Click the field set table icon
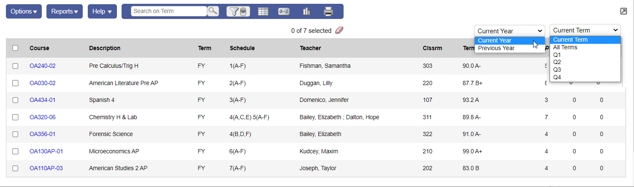The image size is (634, 187). point(263,11)
